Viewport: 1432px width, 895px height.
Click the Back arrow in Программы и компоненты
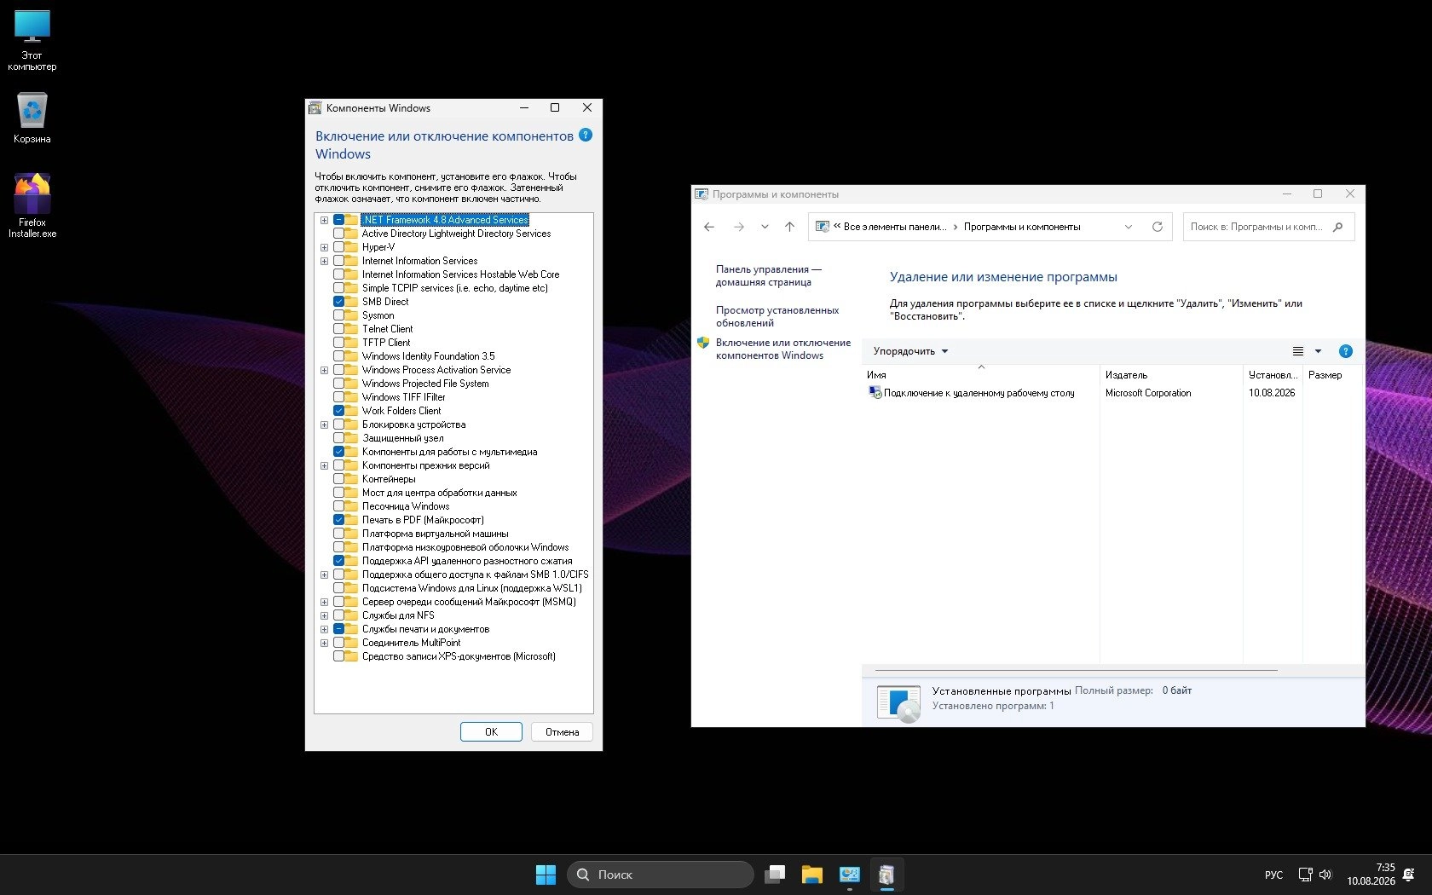point(709,227)
